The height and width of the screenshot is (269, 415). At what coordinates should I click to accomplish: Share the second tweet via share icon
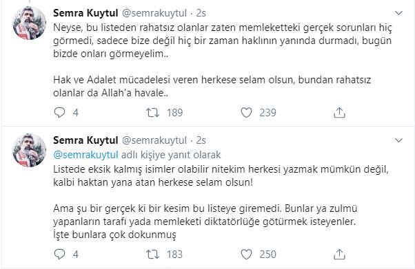tap(339, 254)
